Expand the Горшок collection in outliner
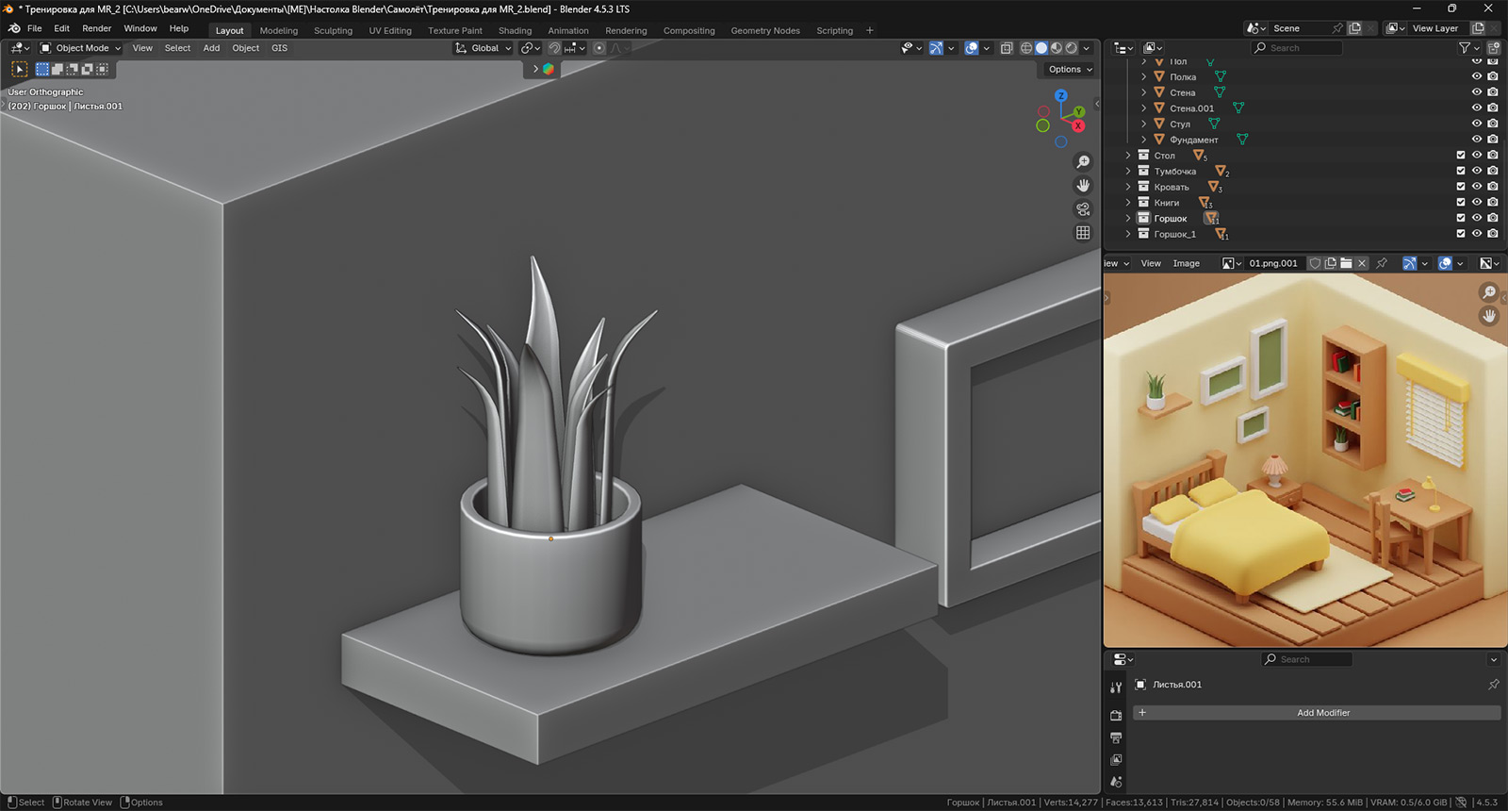The height and width of the screenshot is (811, 1508). coord(1128,219)
